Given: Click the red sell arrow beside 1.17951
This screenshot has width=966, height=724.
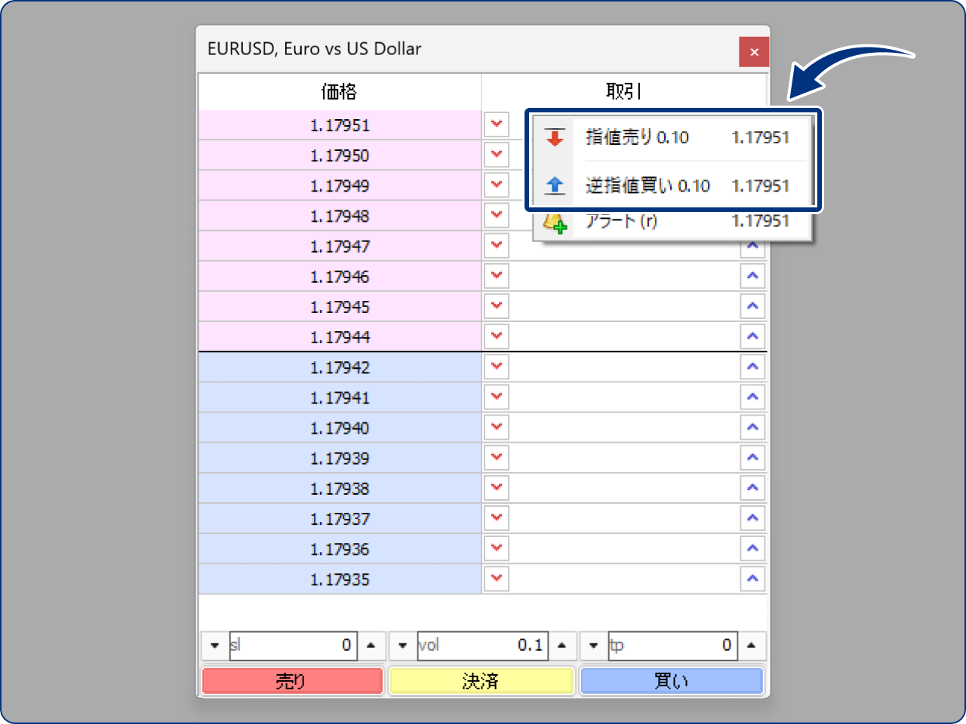Looking at the screenshot, I should click(x=496, y=124).
